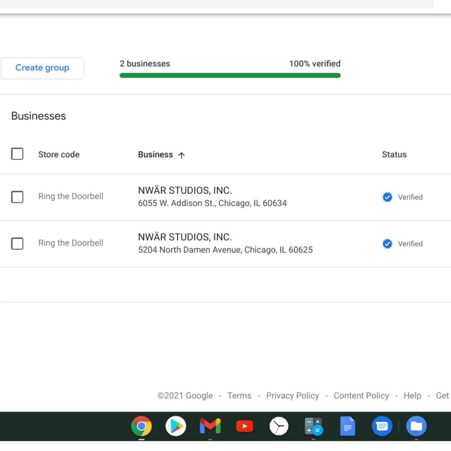Viewport: 451px width, 451px height.
Task: Select the 5204 North Damen Avenue business checkbox
Action: 17,243
